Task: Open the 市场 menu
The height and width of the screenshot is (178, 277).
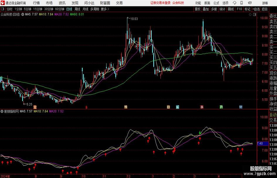Action: click(49, 3)
